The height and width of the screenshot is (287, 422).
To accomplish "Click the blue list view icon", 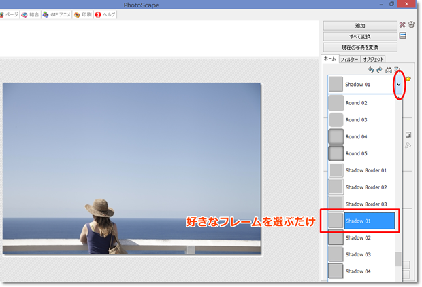I will tap(403, 35).
